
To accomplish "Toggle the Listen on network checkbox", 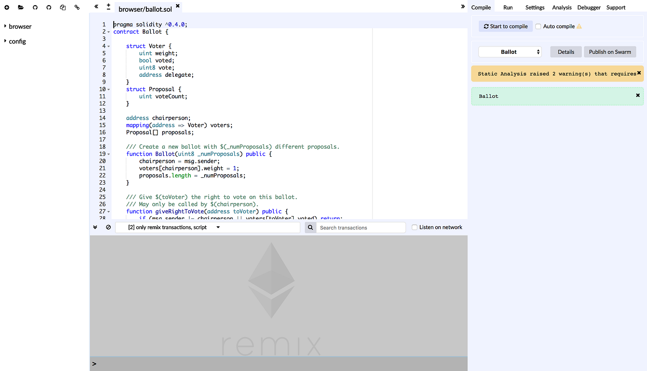I will (x=414, y=227).
